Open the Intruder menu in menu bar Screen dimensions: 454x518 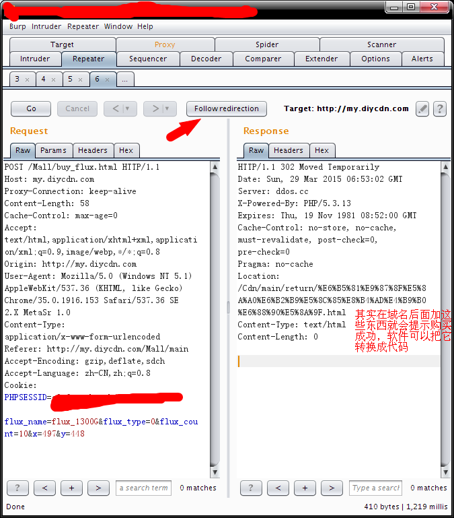coord(46,26)
